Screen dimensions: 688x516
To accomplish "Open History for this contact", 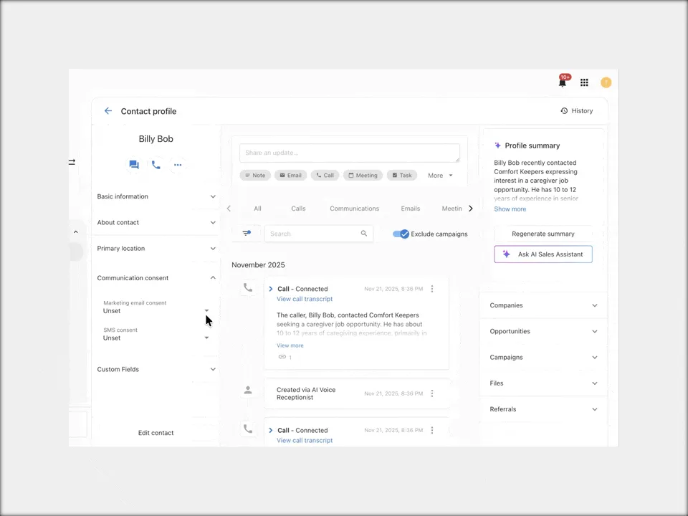I will (x=576, y=111).
